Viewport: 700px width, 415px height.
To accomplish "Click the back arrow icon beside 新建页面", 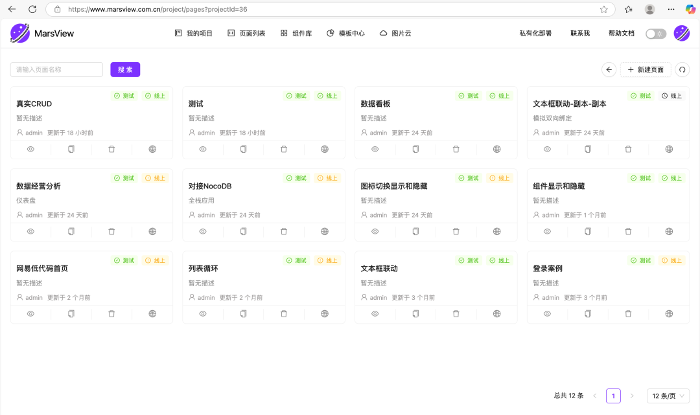I will [609, 69].
